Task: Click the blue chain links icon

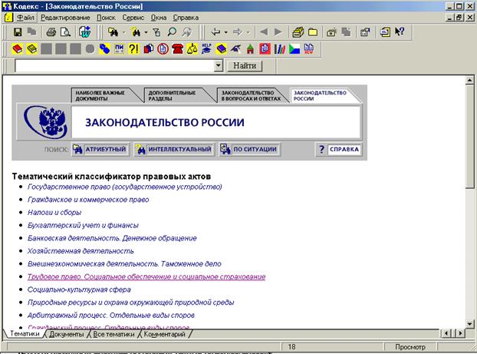Action: (x=104, y=48)
